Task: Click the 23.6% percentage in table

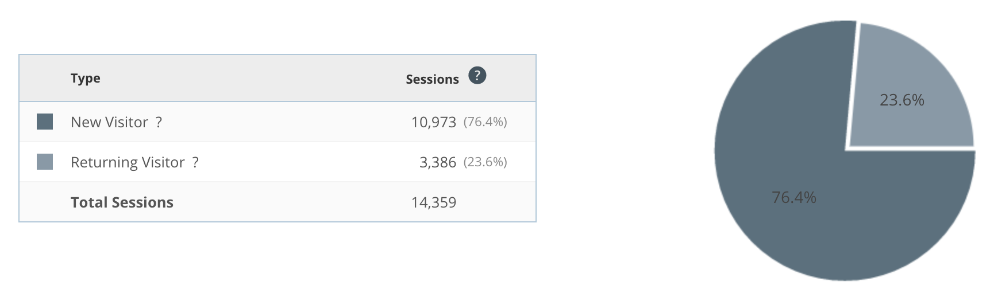Action: pos(485,162)
